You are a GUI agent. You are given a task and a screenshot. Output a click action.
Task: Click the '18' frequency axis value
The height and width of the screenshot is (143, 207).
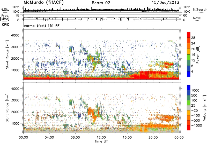click(x=17, y=15)
